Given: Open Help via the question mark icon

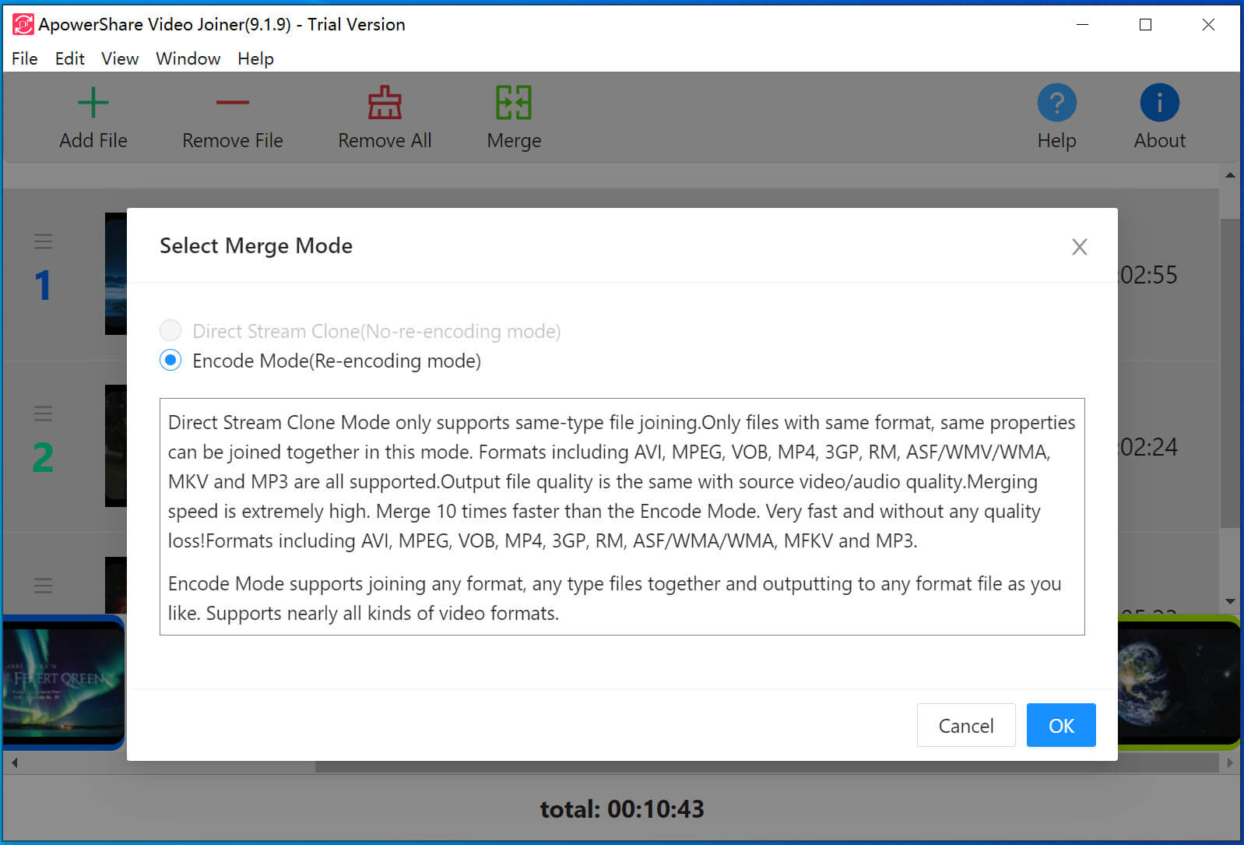Looking at the screenshot, I should [x=1056, y=103].
